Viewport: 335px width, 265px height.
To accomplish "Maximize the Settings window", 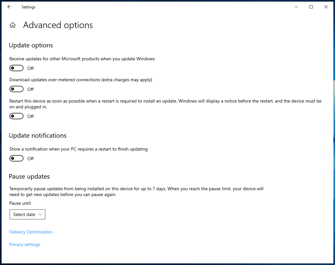I will 311,7.
